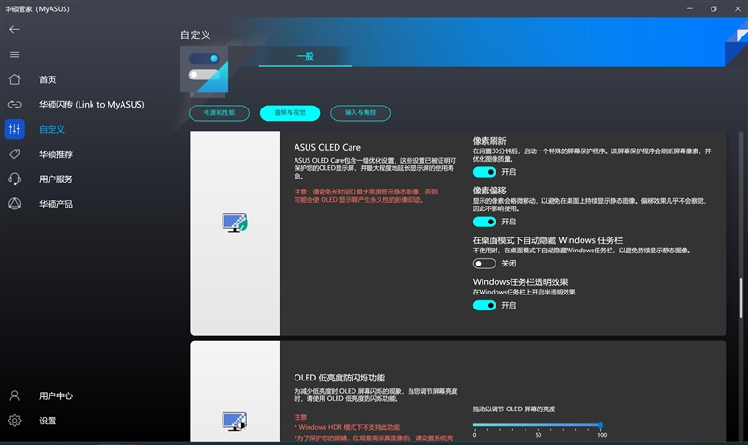748x445 pixels.
Task: Click the 拖动以调节 OLED 屏幕的亮度 label
Action: pos(513,409)
